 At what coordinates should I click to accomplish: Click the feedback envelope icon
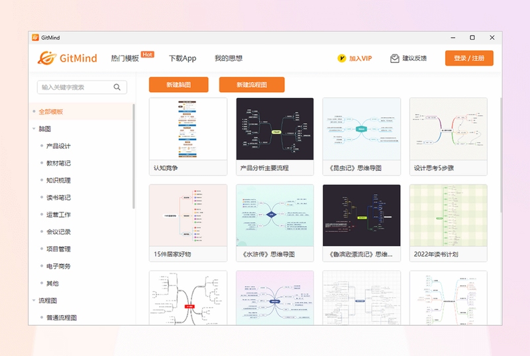click(x=394, y=58)
